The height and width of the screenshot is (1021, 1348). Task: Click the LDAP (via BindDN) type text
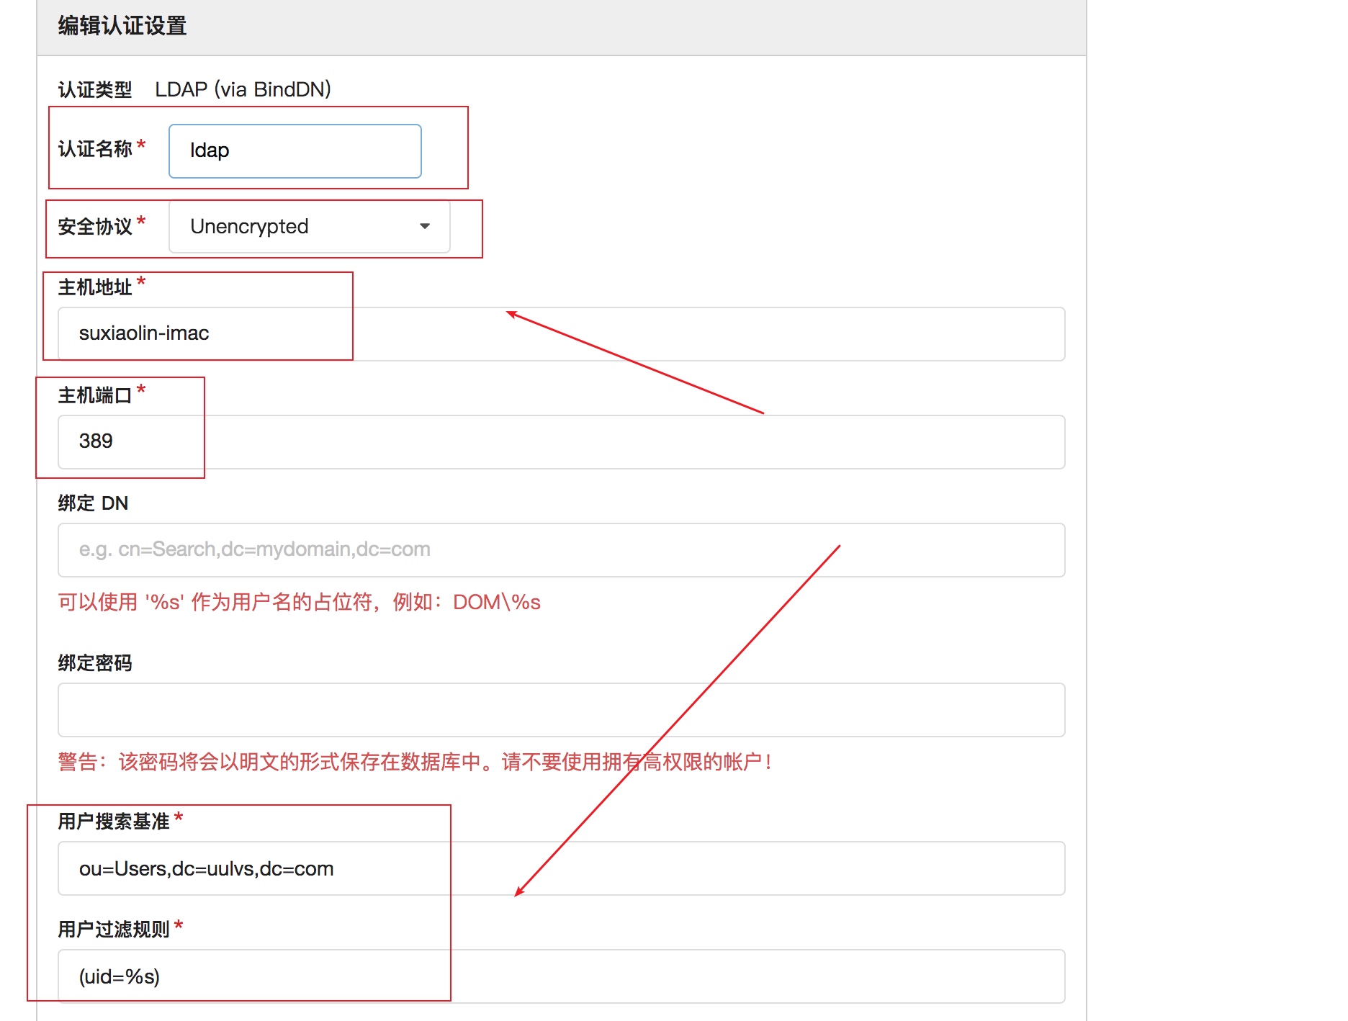pyautogui.click(x=243, y=89)
